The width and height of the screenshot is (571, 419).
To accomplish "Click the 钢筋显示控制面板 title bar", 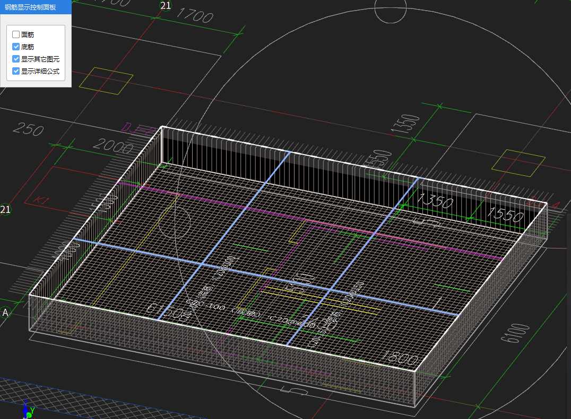I will [x=36, y=7].
